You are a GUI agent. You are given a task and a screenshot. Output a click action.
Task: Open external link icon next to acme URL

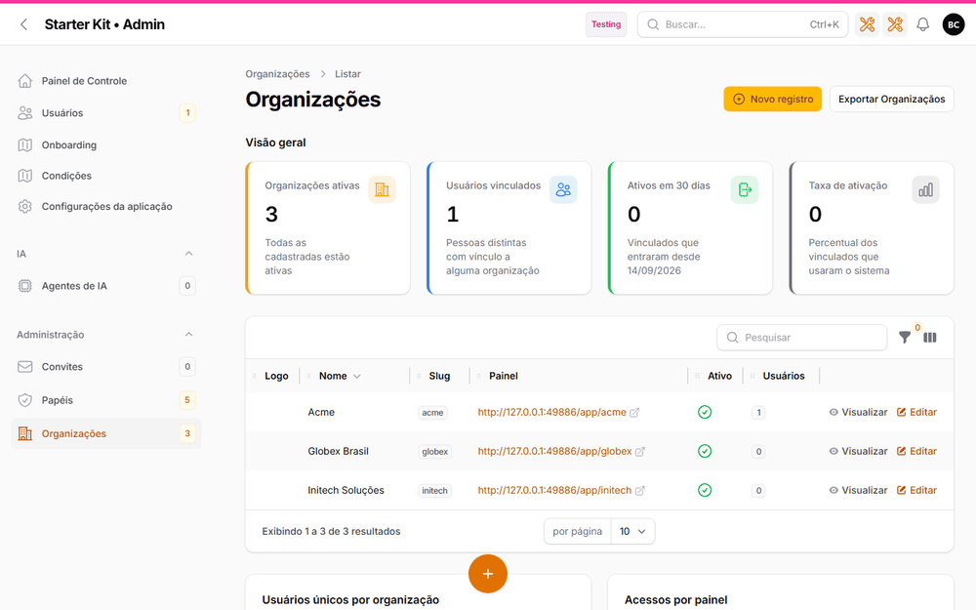634,412
